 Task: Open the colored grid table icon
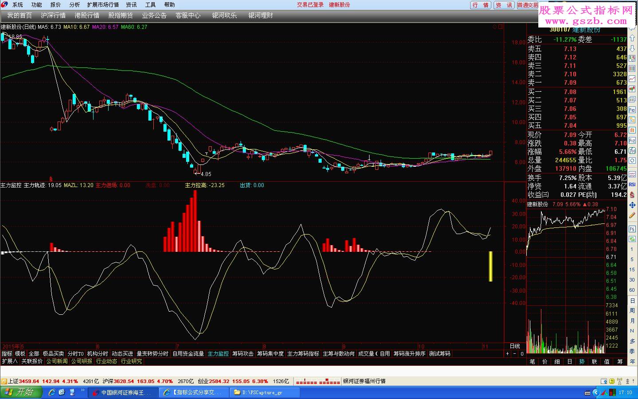coord(632,69)
